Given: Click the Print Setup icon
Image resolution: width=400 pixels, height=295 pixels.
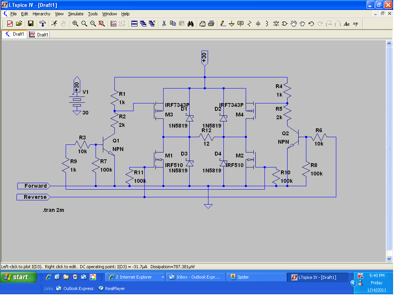Looking at the screenshot, I should [202, 24].
